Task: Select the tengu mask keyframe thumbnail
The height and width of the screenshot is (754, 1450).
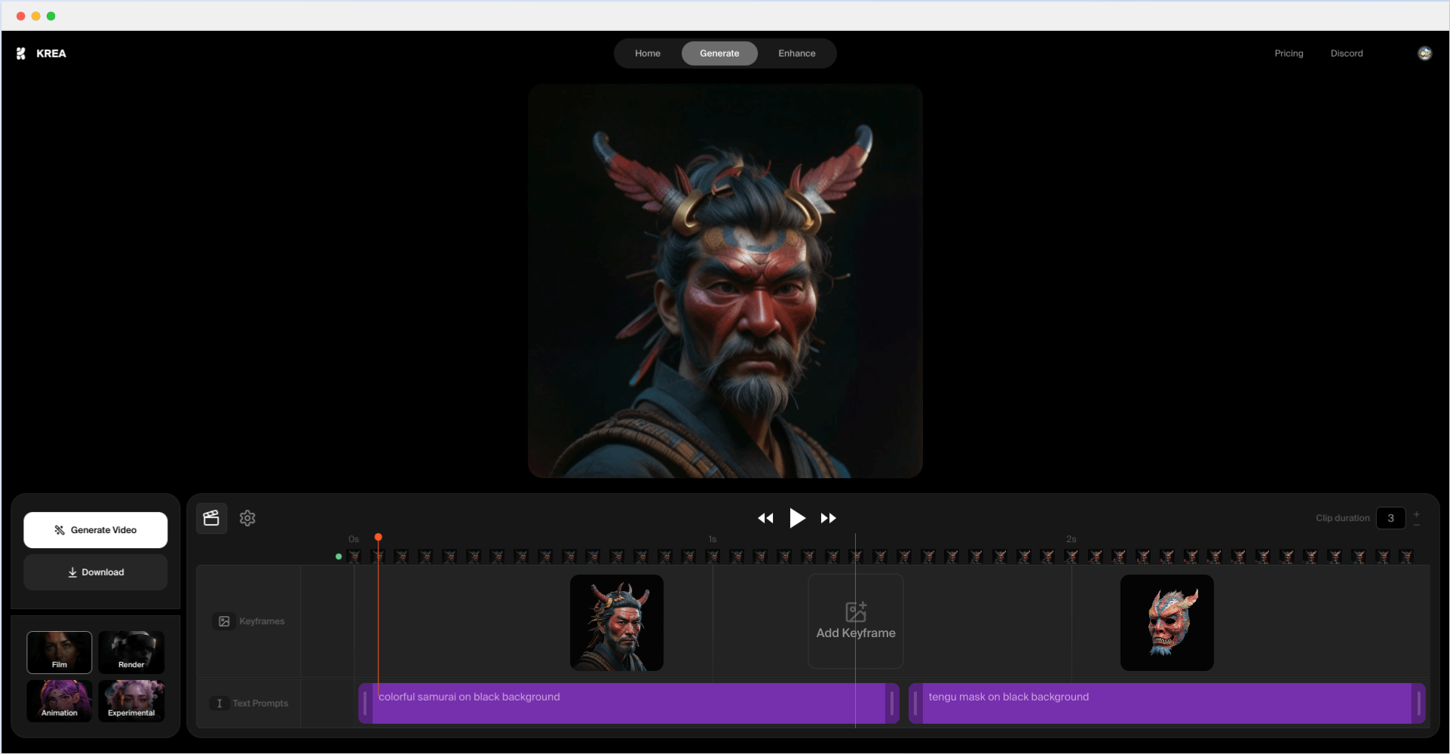Action: (x=1166, y=623)
